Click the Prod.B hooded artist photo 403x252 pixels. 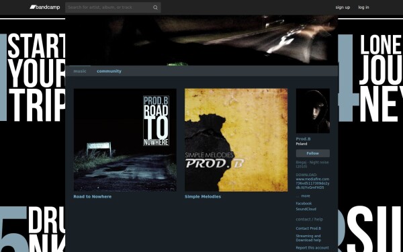coord(313,111)
